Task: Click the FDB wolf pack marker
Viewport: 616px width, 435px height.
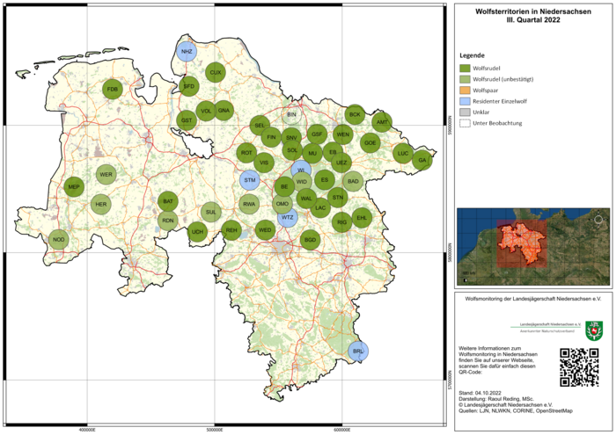Action: pyautogui.click(x=113, y=90)
